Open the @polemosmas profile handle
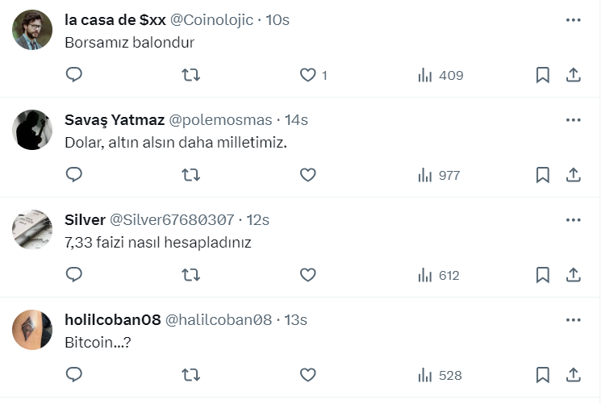This screenshot has height=404, width=610. pyautogui.click(x=220, y=120)
